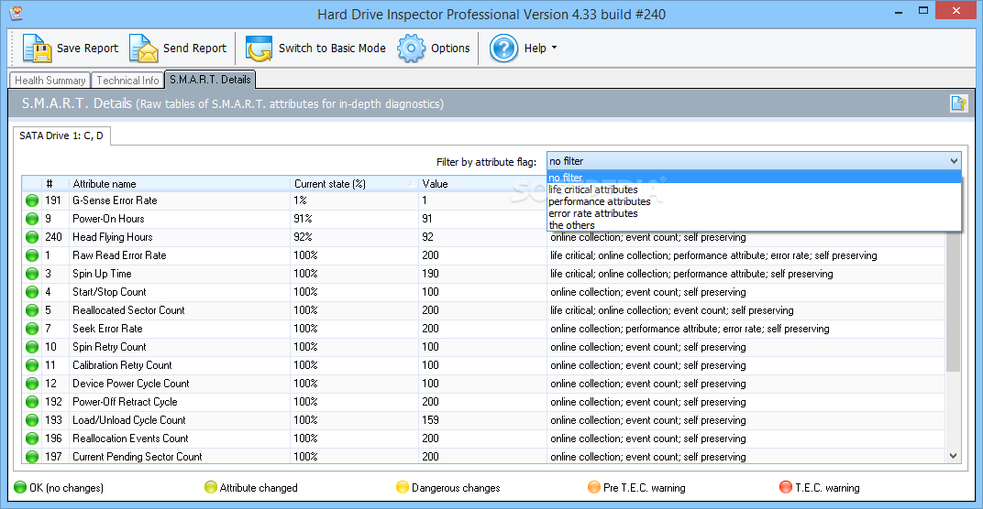This screenshot has height=509, width=983.
Task: Click the green OK (no changes) legend icon
Action: 20,487
